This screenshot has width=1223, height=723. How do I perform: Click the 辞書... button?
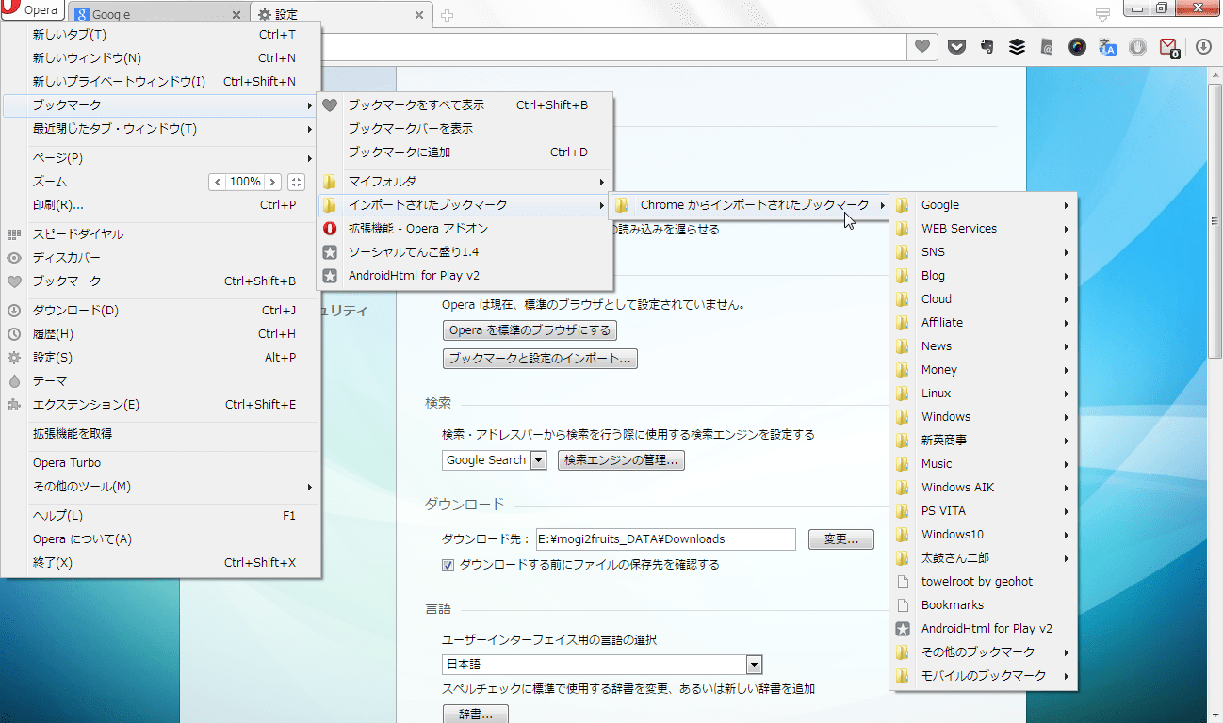[x=476, y=714]
